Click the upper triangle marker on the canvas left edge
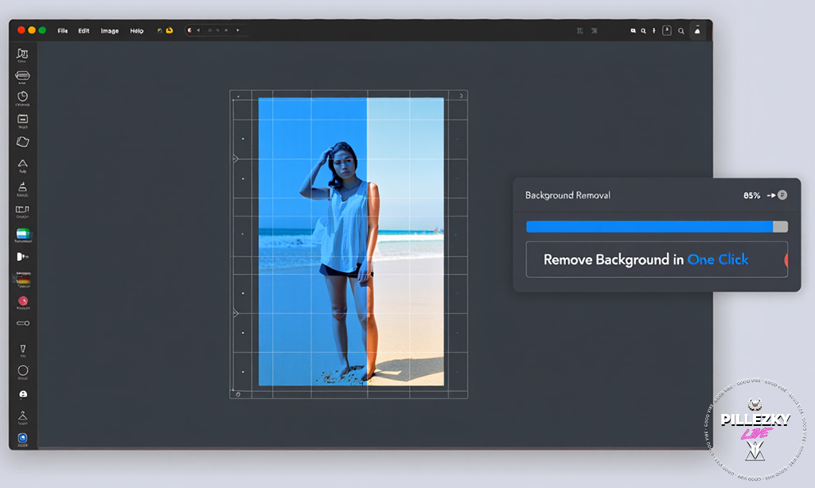 pos(236,158)
